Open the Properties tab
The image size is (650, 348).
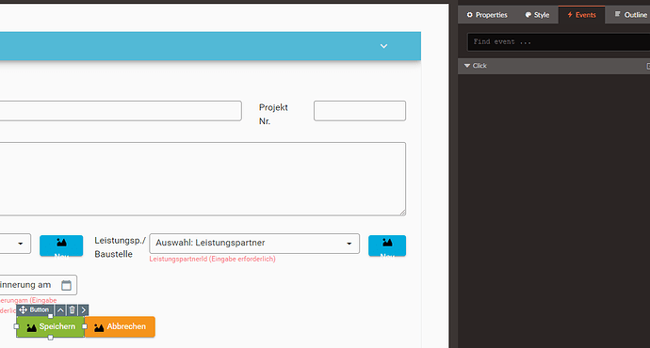click(x=487, y=15)
